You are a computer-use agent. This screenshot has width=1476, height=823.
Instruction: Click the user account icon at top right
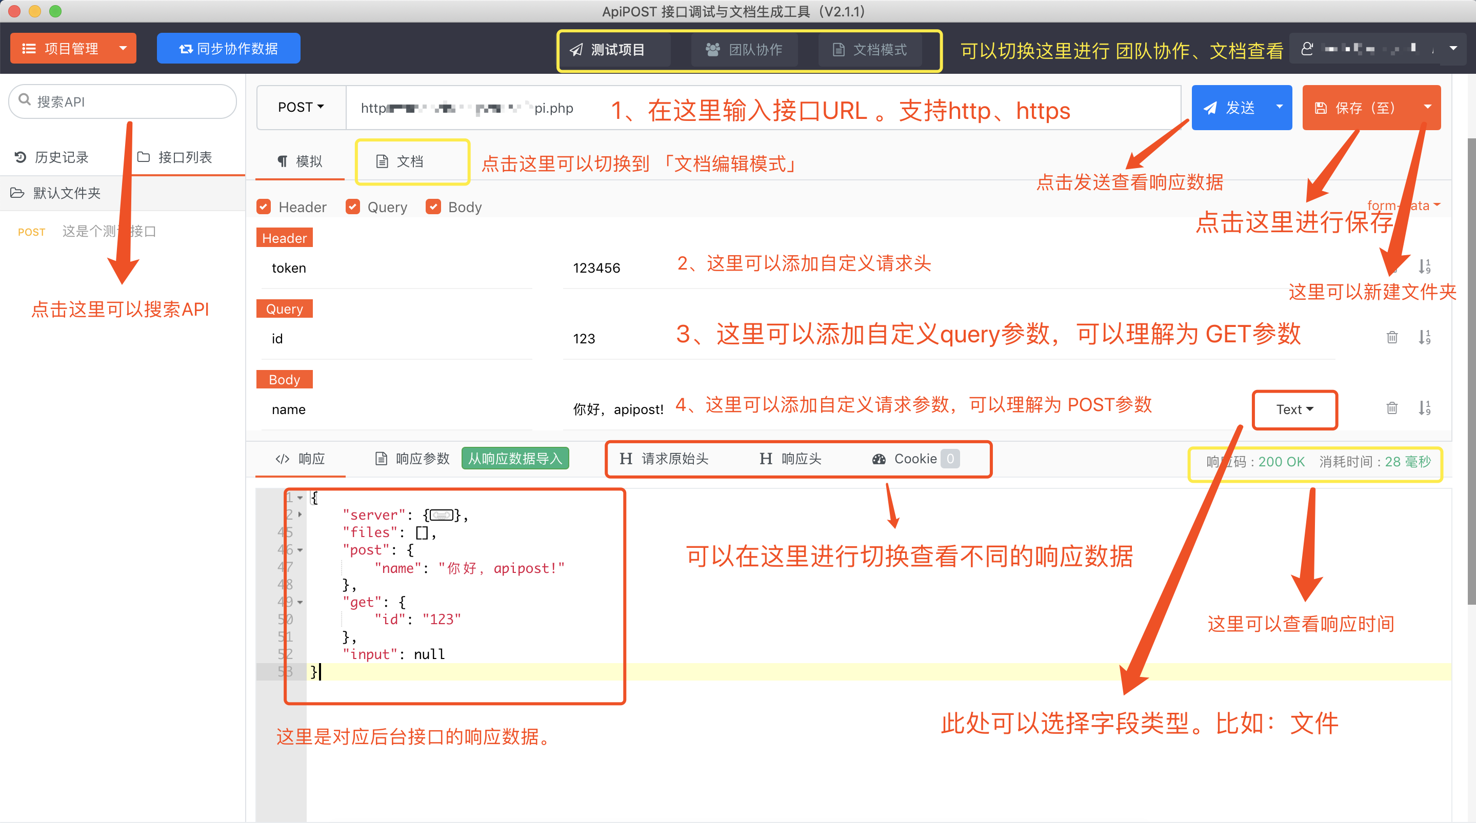[x=1307, y=49]
